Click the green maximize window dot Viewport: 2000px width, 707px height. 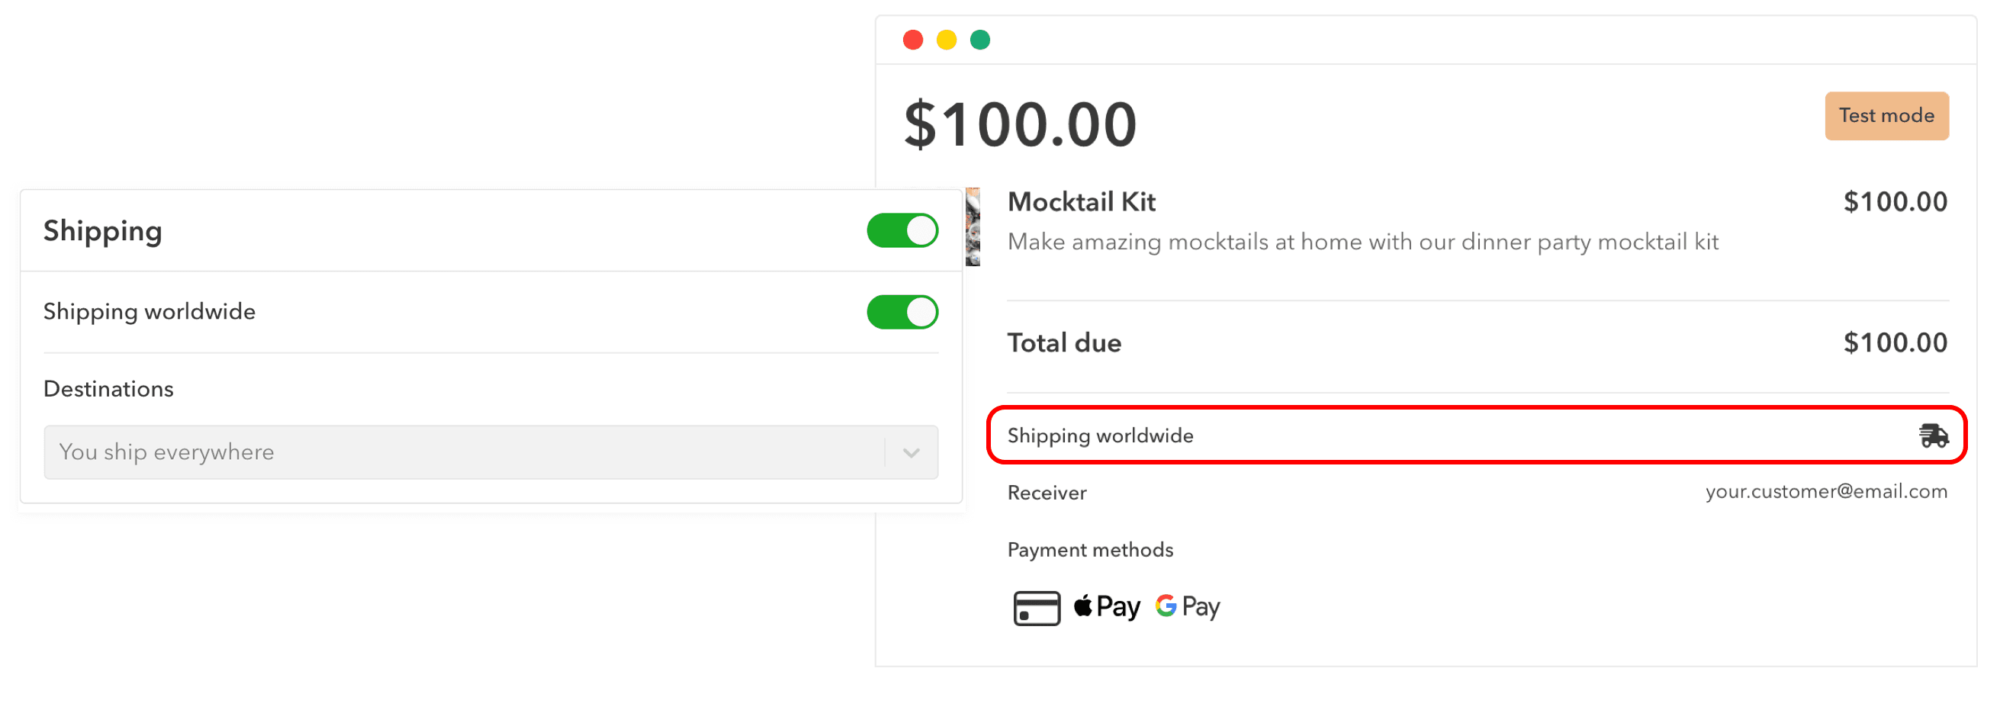pyautogui.click(x=980, y=40)
